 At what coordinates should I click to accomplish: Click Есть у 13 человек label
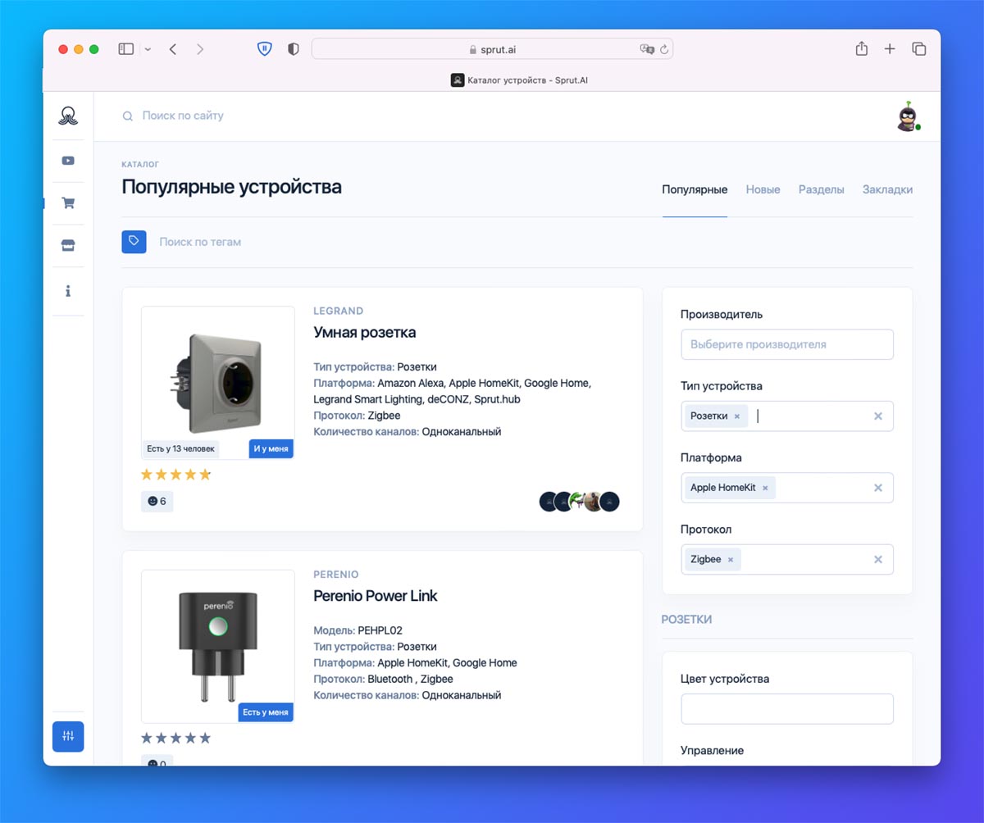[x=180, y=449]
